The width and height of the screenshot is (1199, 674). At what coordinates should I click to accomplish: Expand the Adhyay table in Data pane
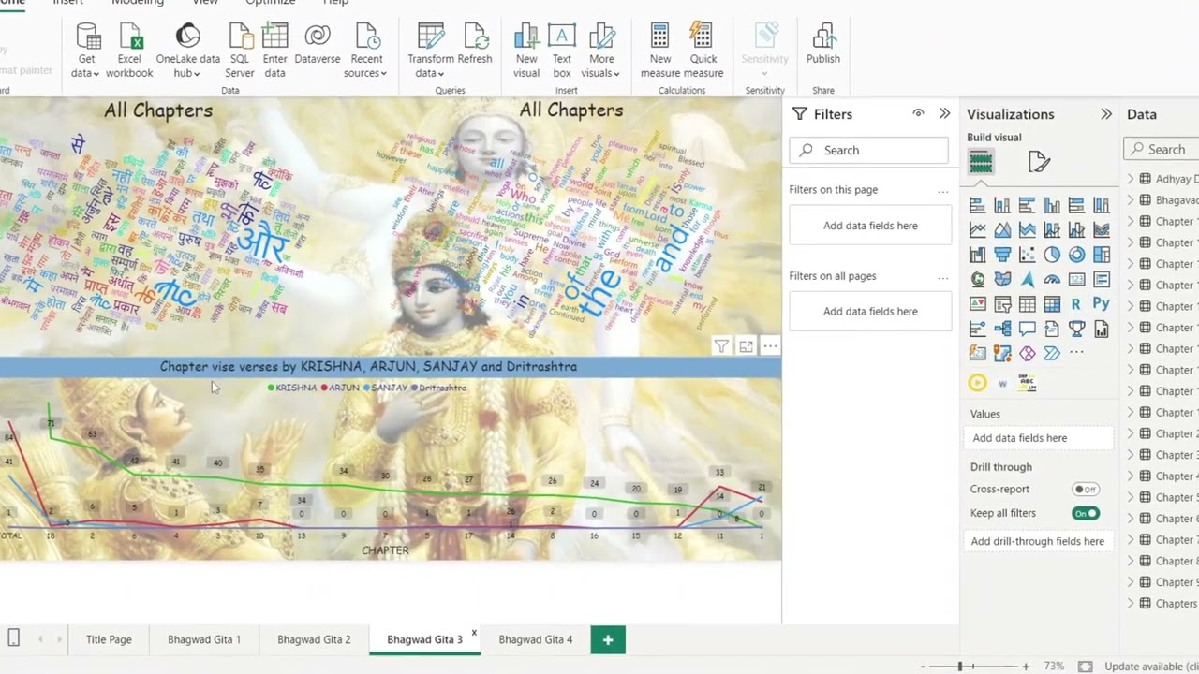(1131, 179)
